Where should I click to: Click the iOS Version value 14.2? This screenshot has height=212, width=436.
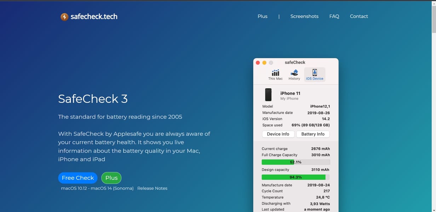point(326,119)
